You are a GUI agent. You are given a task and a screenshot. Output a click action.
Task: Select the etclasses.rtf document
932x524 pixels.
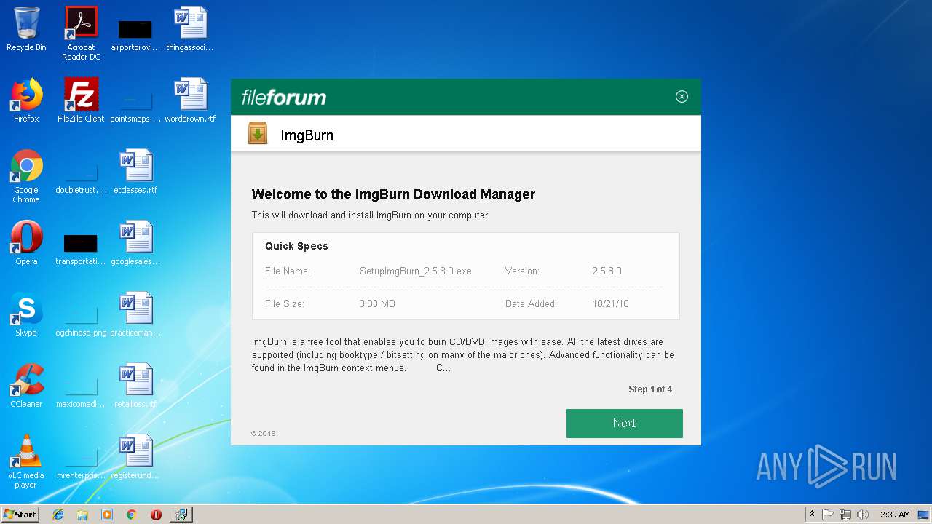(135, 172)
